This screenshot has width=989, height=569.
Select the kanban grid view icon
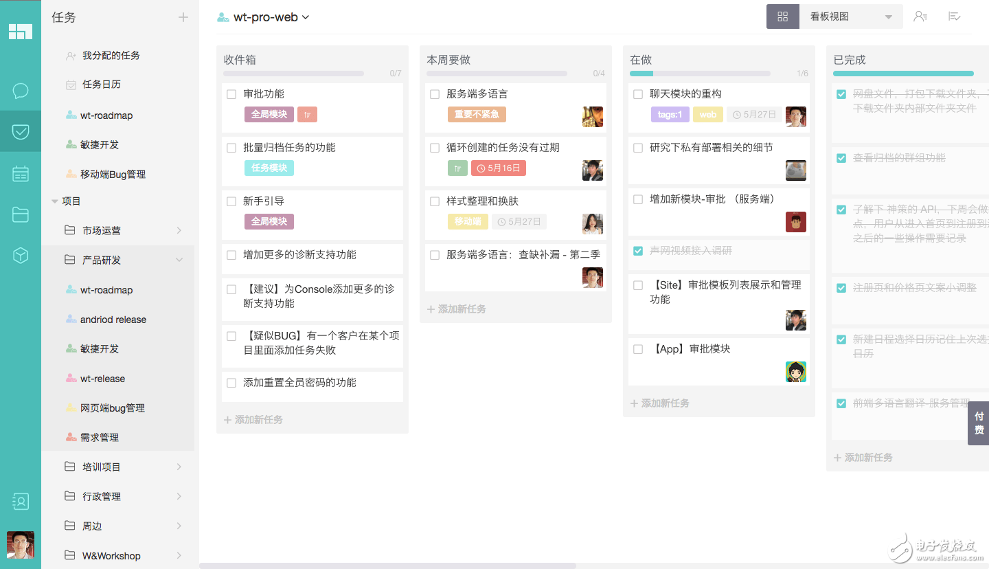pos(782,16)
